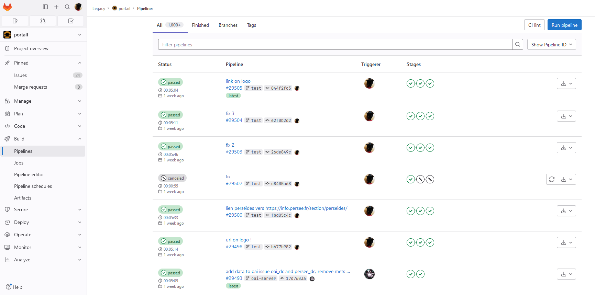Click the Run pipeline button
Screen dimensions: 595x295
click(564, 25)
